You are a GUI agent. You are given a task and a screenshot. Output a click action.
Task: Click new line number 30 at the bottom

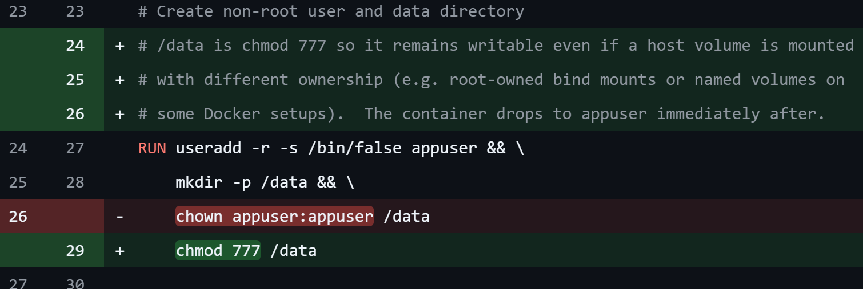pyautogui.click(x=75, y=283)
